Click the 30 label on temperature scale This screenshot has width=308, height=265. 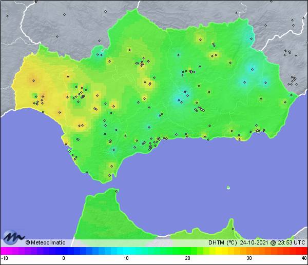[x=249, y=258]
